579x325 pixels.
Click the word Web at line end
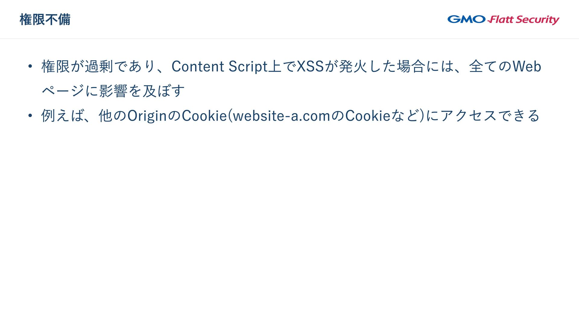tap(527, 67)
